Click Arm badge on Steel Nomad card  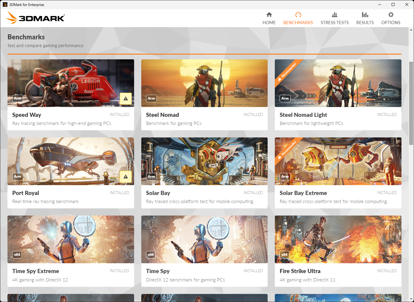(151, 98)
